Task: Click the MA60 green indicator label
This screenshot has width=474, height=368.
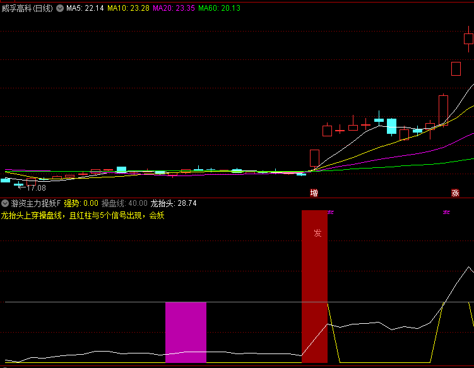Action: 219,8
